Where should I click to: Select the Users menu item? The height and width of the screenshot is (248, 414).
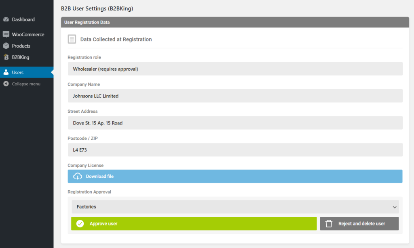[27, 72]
